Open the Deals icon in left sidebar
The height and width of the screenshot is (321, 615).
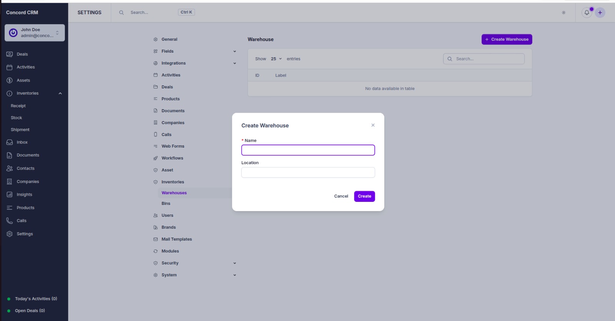pyautogui.click(x=10, y=54)
